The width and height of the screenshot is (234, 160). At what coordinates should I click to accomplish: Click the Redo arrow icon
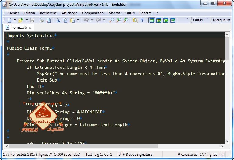(x=98, y=20)
